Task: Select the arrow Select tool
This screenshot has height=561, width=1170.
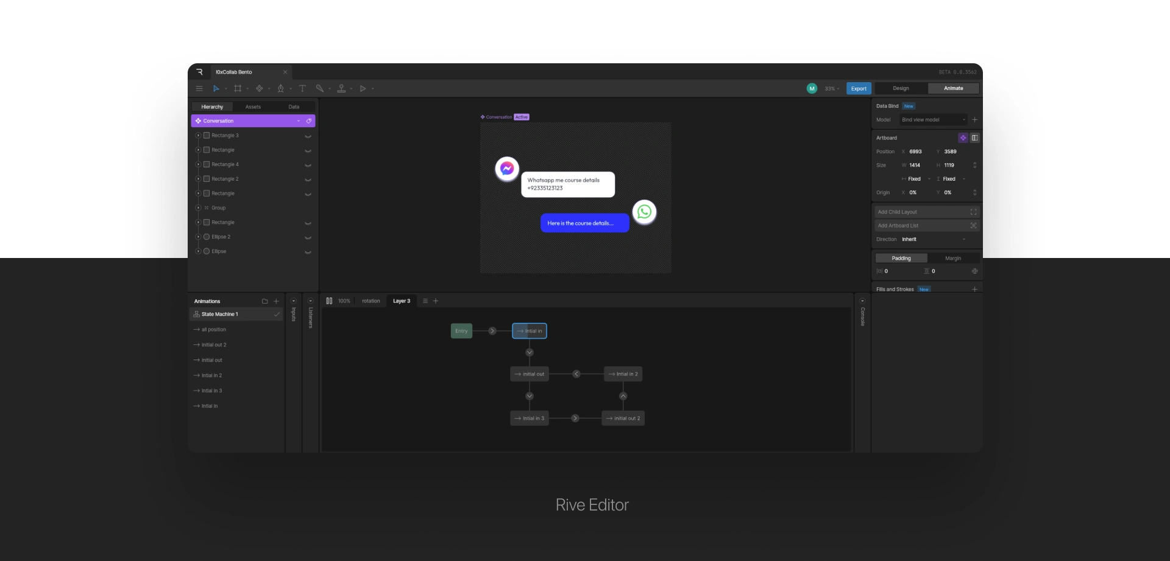Action: click(216, 88)
